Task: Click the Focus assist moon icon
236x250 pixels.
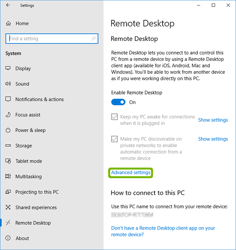Action: tap(8, 115)
